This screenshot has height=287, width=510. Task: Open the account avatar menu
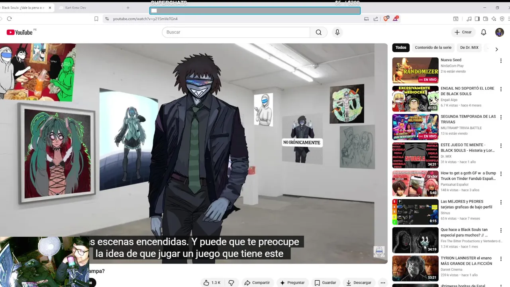(500, 32)
